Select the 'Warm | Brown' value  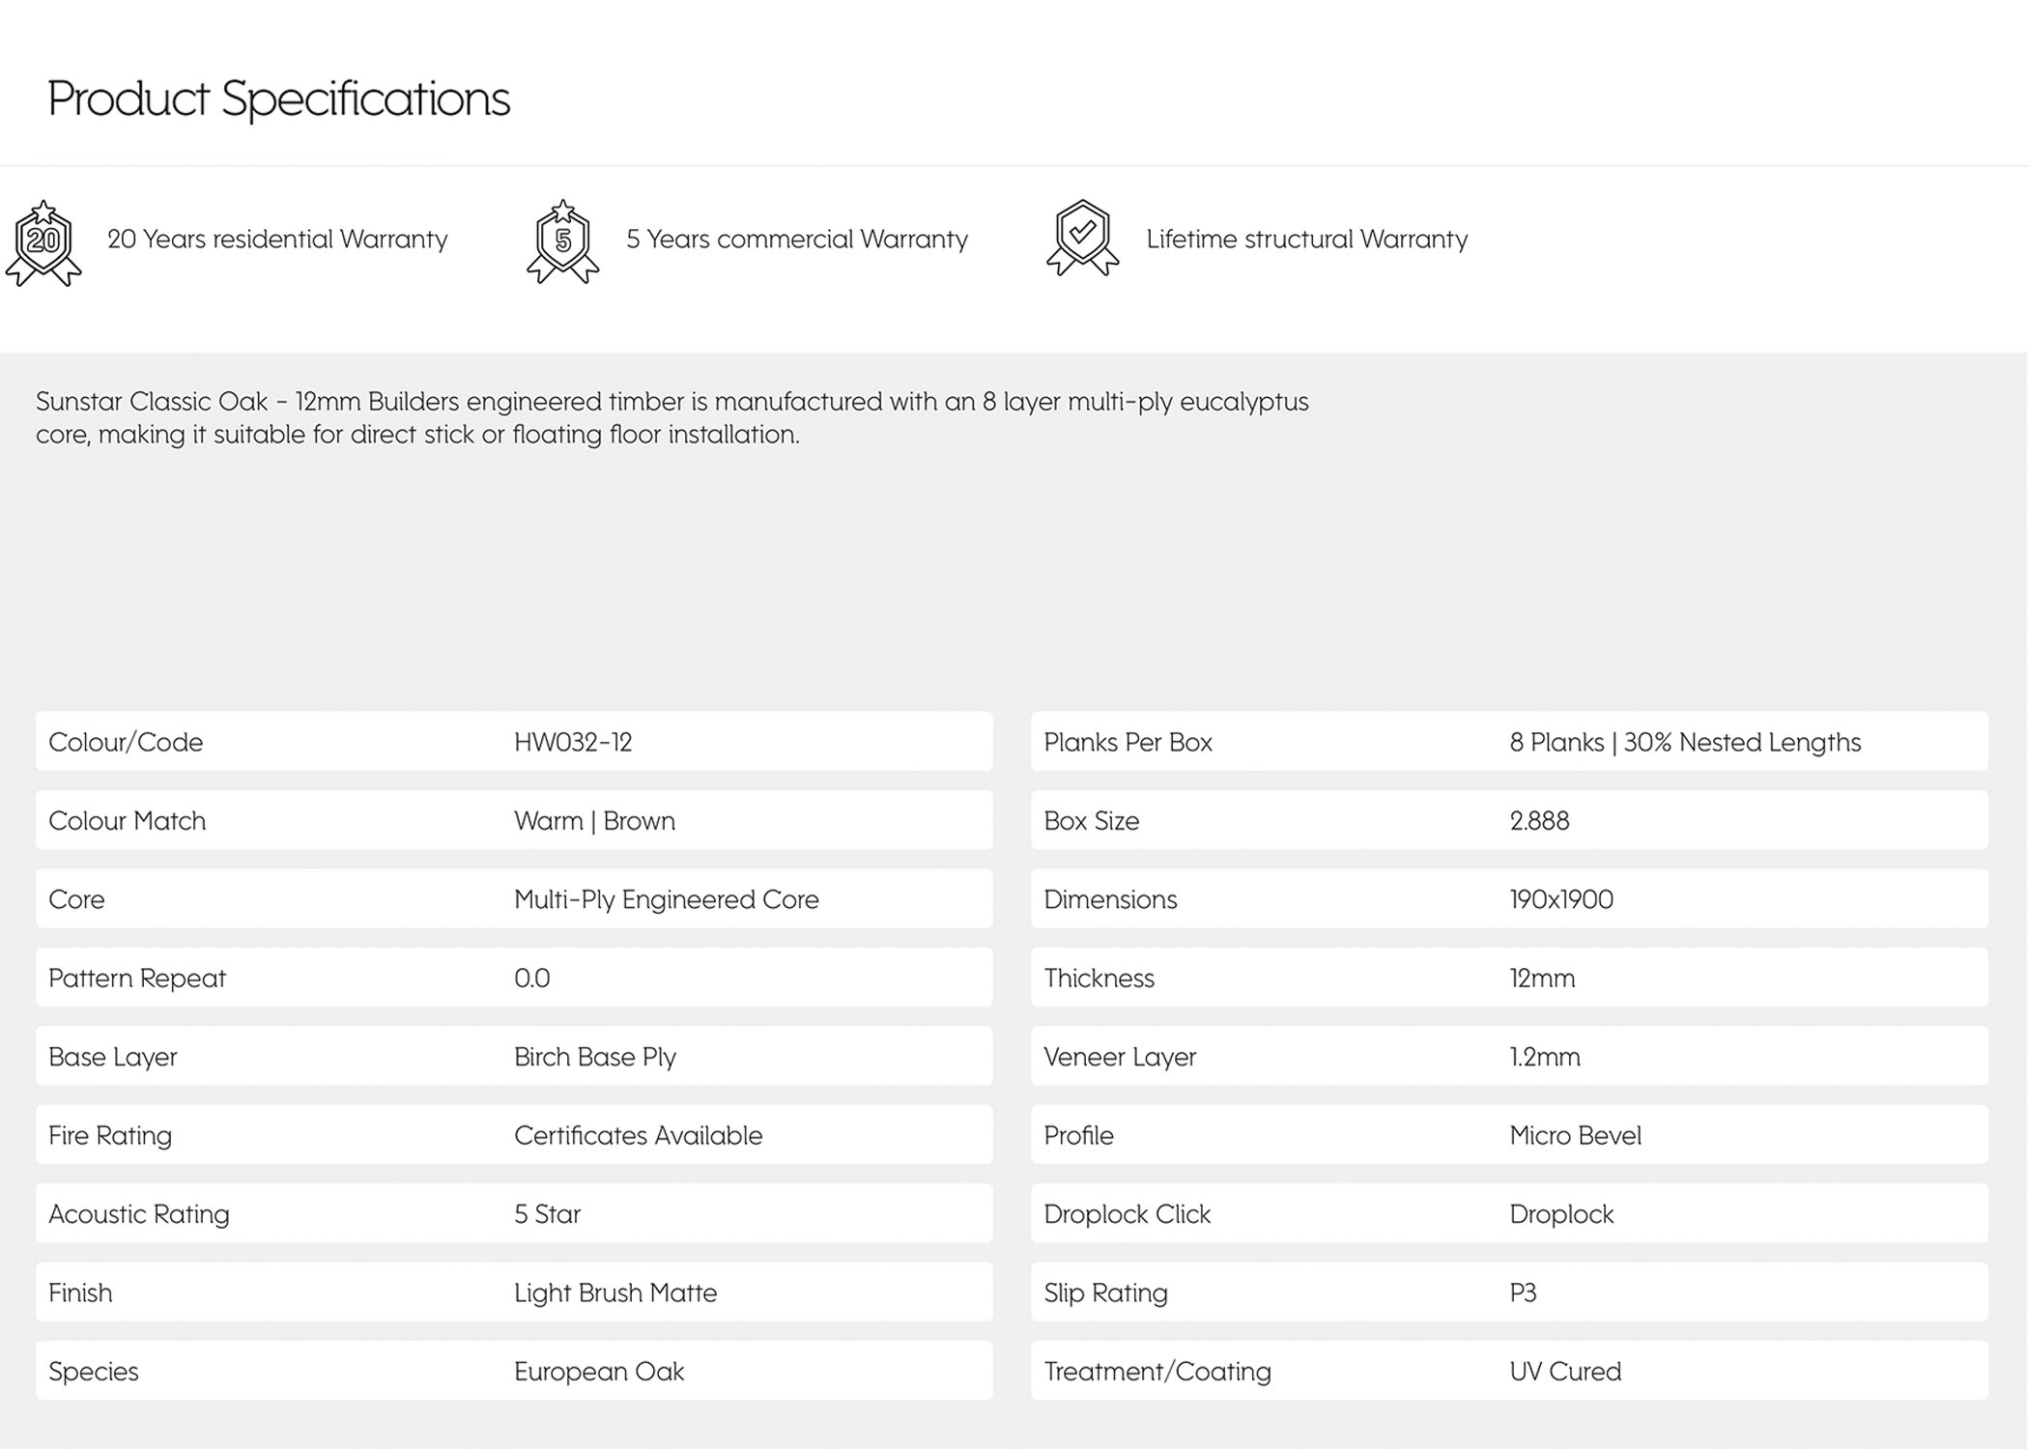[594, 821]
